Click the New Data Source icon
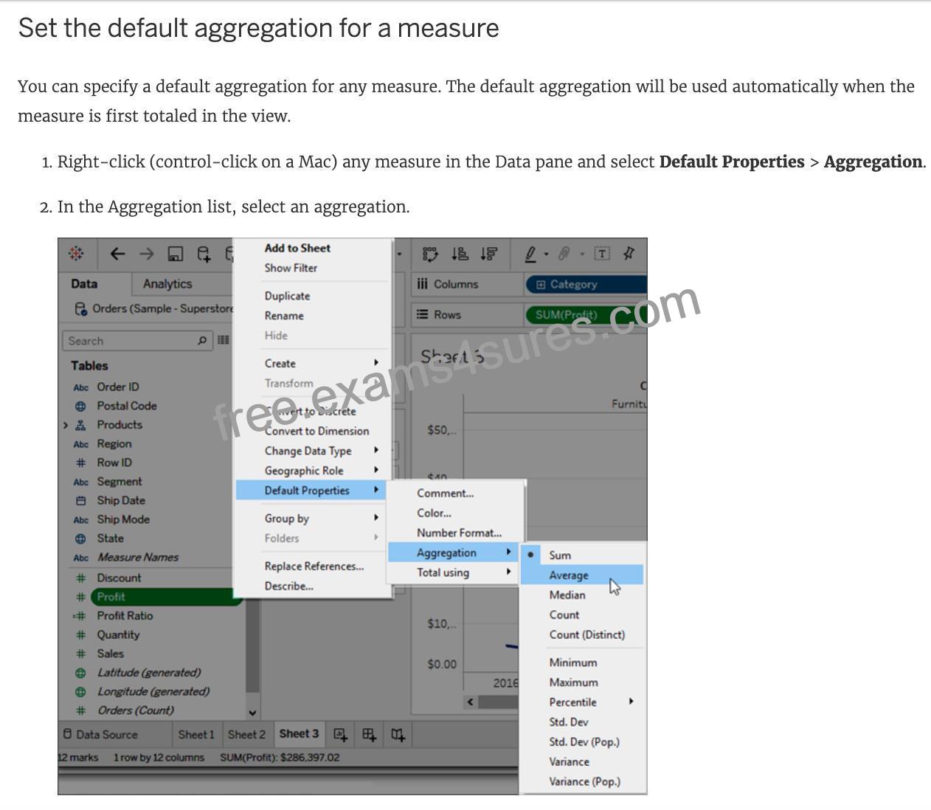Image resolution: width=931 pixels, height=810 pixels. [204, 255]
